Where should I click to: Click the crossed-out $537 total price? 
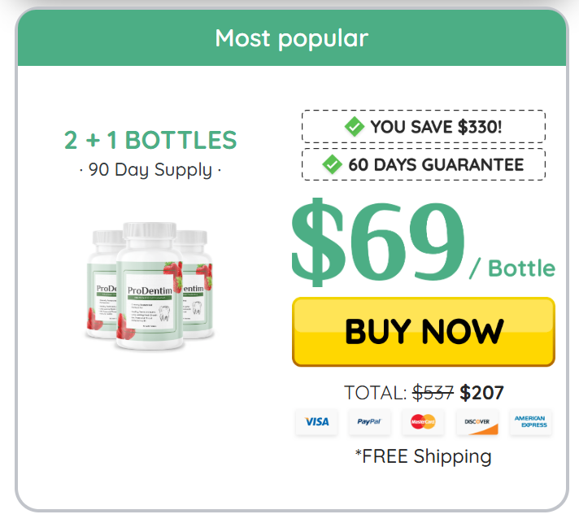(433, 393)
